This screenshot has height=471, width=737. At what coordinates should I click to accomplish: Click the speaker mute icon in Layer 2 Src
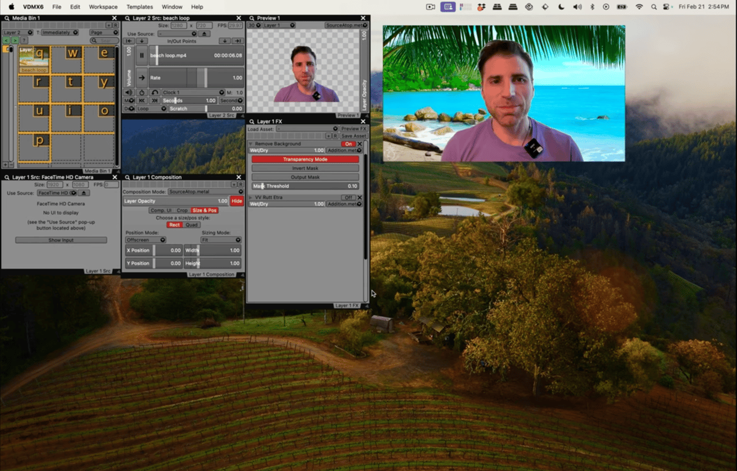(129, 92)
